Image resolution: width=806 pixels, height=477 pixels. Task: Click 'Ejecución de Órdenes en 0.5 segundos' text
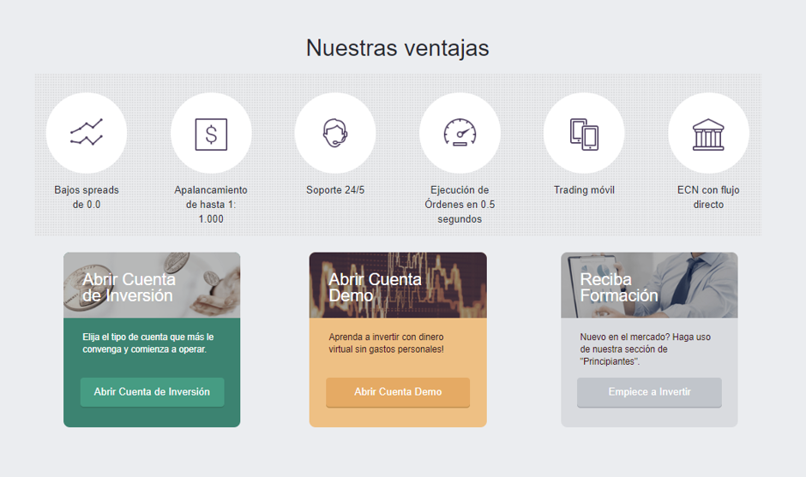460,205
